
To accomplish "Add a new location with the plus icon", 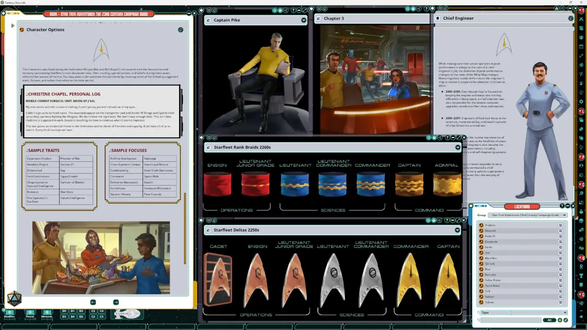I will 560,320.
